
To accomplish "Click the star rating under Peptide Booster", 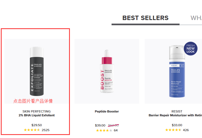I will tap(104, 130).
